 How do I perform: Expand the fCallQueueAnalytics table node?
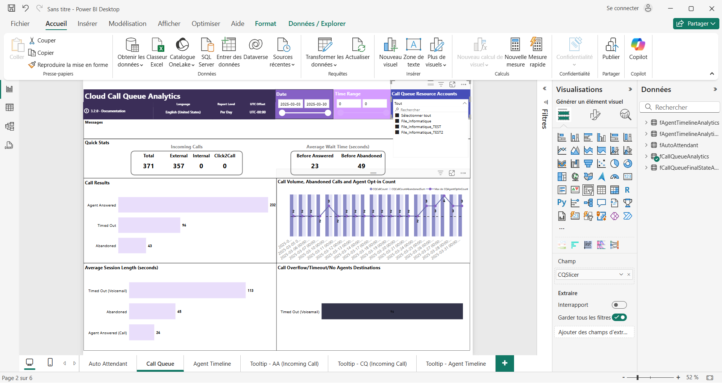point(646,156)
